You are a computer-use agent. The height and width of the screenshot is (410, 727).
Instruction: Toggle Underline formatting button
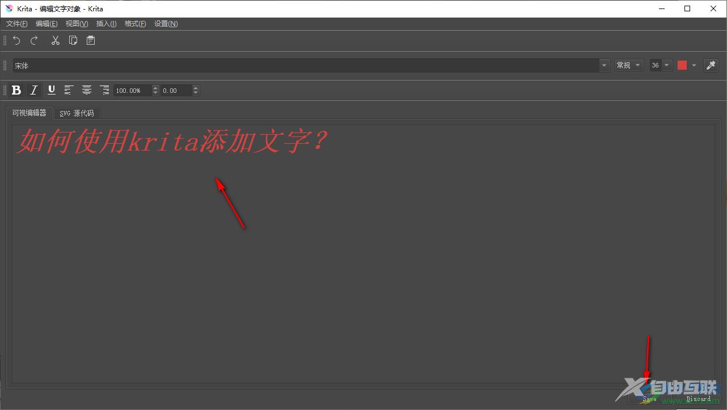(x=52, y=90)
